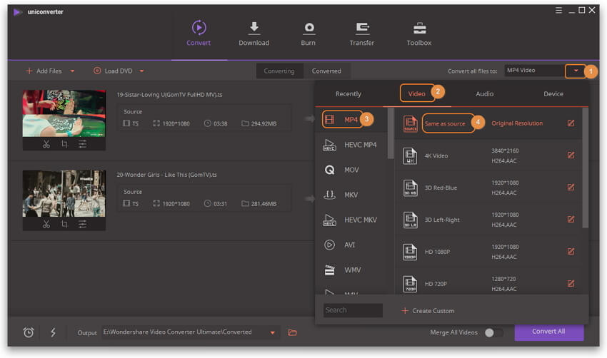This screenshot has height=358, width=607.
Task: Click scissors trim icon under first video
Action: pos(46,143)
